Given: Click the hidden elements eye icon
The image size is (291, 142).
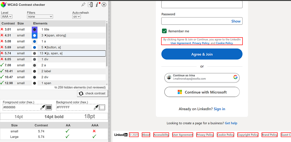Looking at the screenshot, I should pos(56,88).
